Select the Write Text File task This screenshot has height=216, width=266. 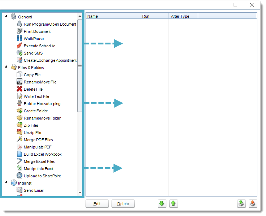point(36,96)
